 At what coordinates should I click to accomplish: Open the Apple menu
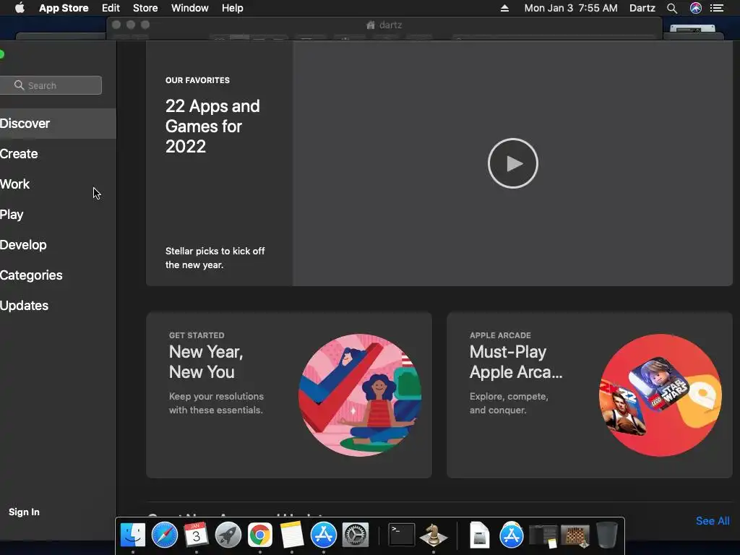tap(20, 8)
